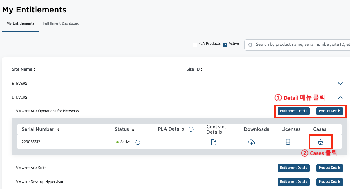Click the search magnifier icon
The width and height of the screenshot is (350, 189).
(x=250, y=45)
